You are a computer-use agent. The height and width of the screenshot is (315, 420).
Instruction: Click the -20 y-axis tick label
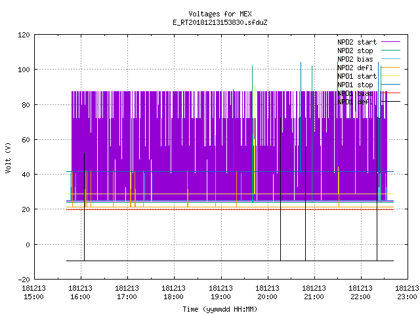pos(24,280)
